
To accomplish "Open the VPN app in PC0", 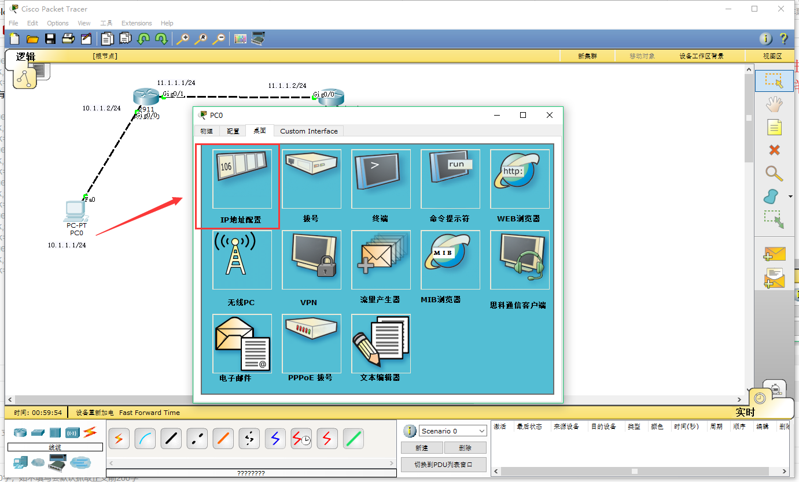I will 311,259.
